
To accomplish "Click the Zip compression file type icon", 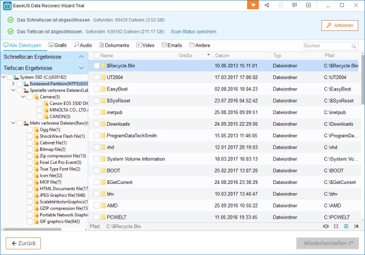I will tap(36, 156).
